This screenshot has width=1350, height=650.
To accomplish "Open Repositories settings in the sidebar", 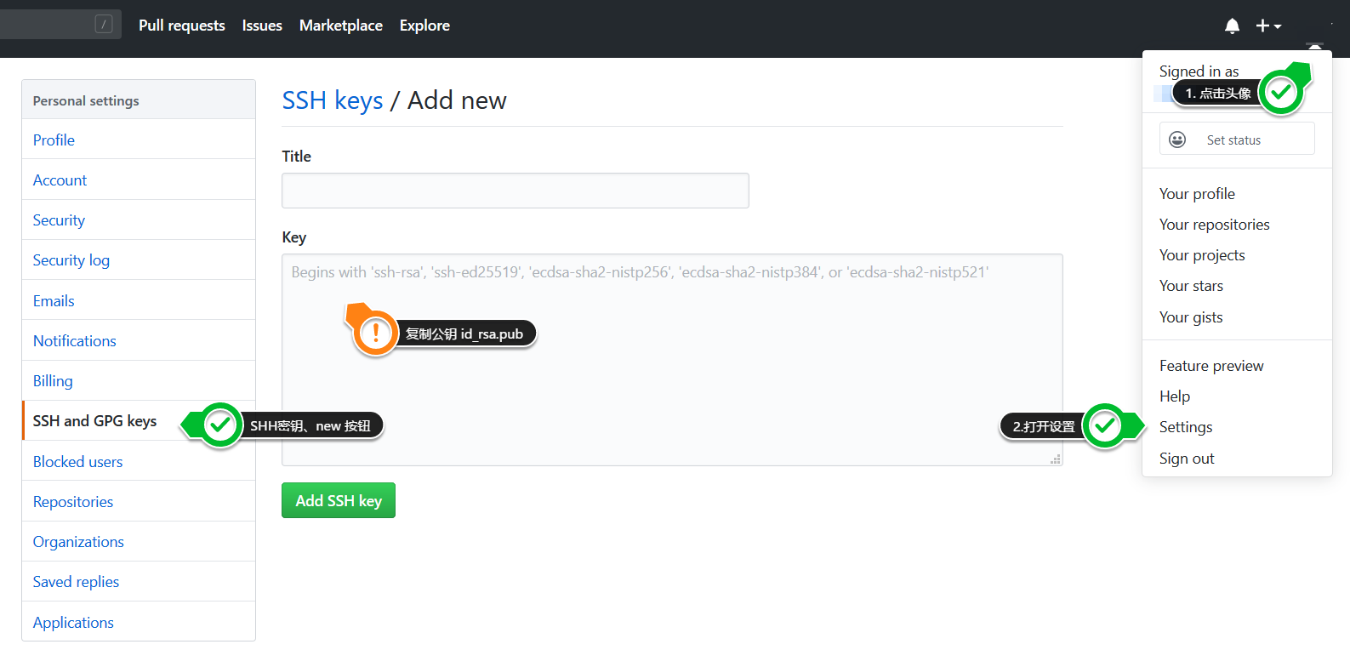I will click(139, 501).
